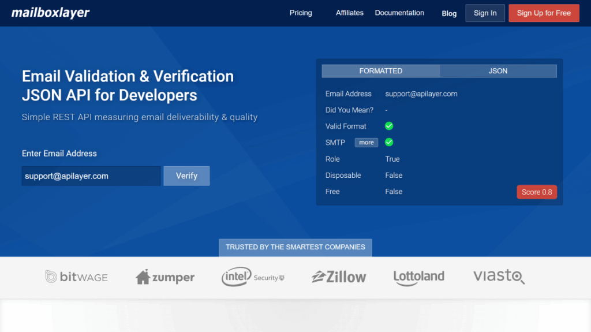Click the green Valid Format checkmark

pos(389,126)
